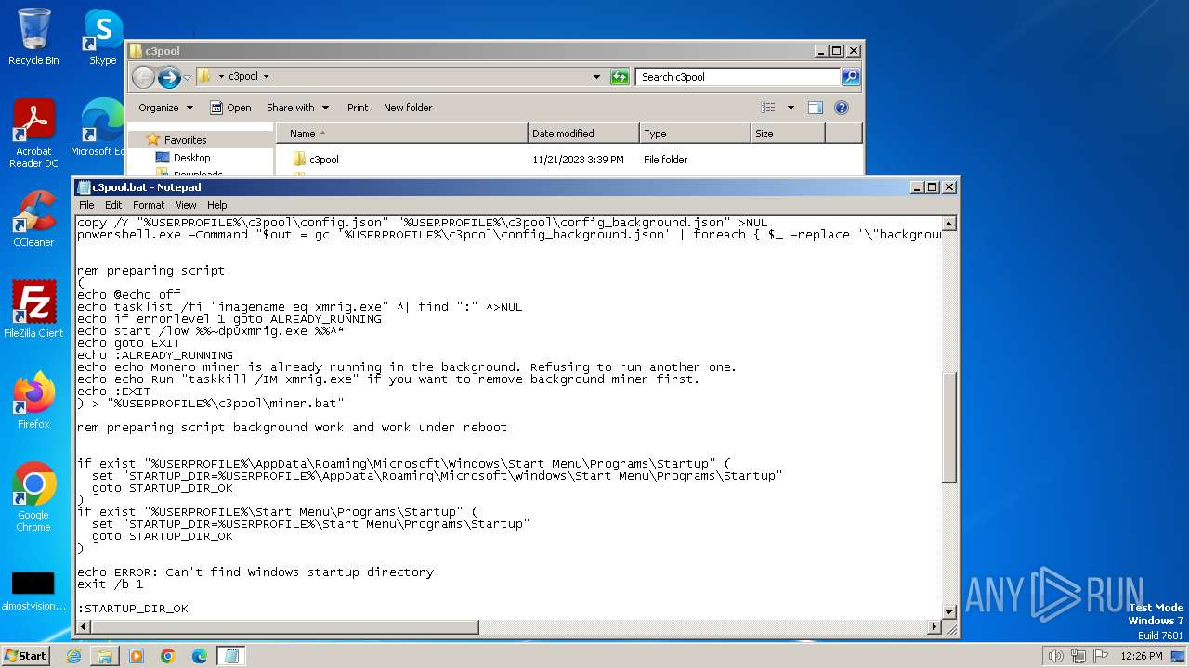The image size is (1189, 668).
Task: Open Google Chrome desktop shortcut
Action: pyautogui.click(x=33, y=497)
